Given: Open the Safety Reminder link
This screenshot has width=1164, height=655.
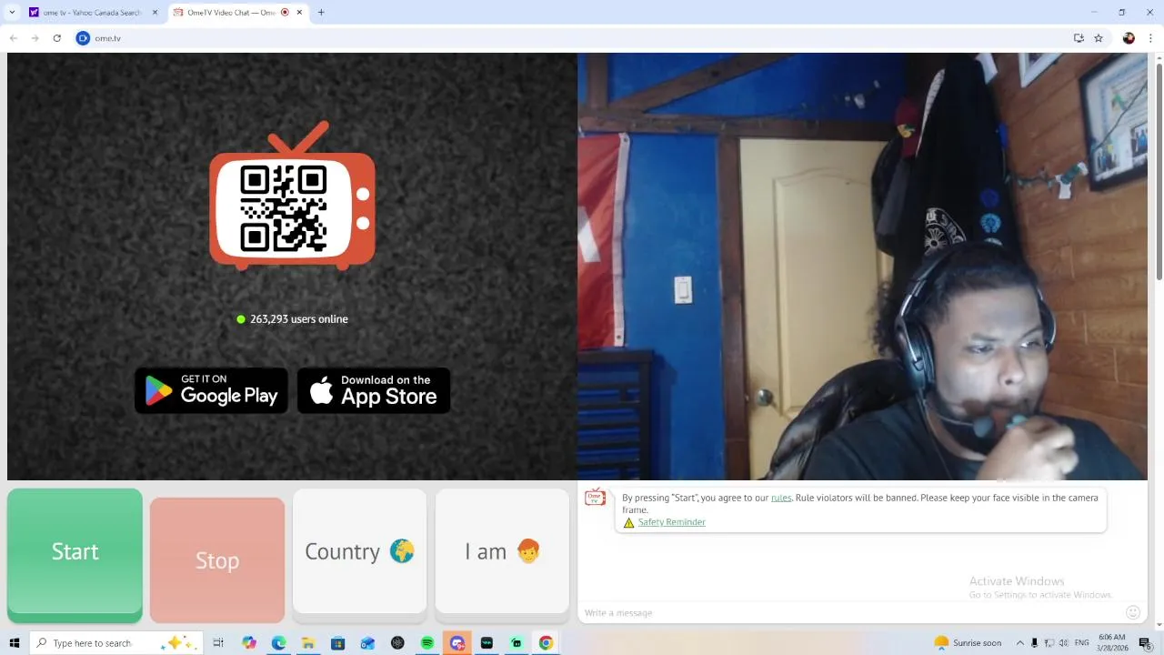Looking at the screenshot, I should pos(671,522).
